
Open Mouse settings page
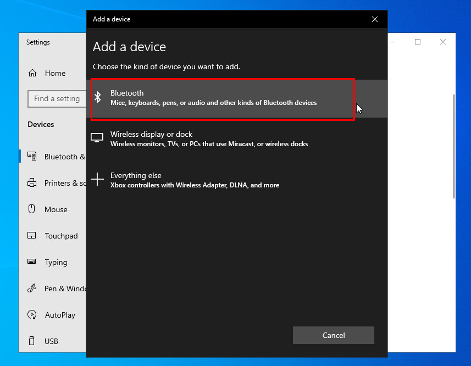pos(52,209)
